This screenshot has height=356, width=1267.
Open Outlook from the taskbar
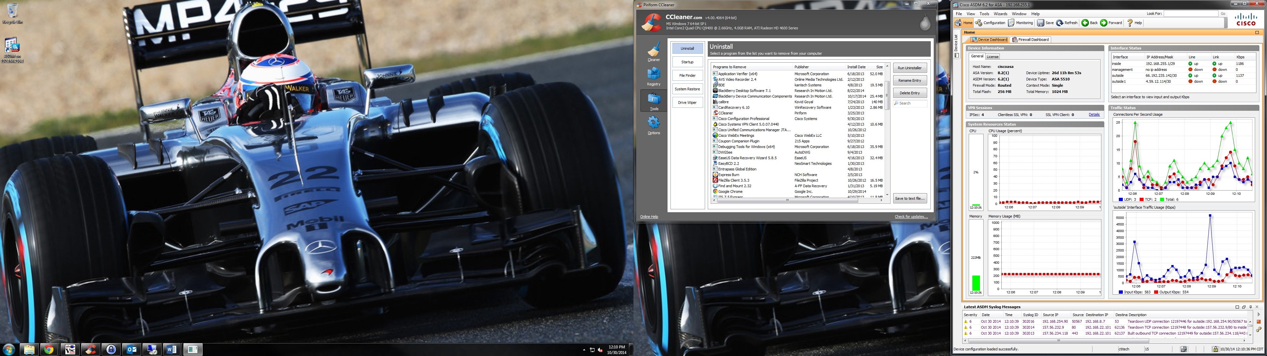(x=132, y=350)
